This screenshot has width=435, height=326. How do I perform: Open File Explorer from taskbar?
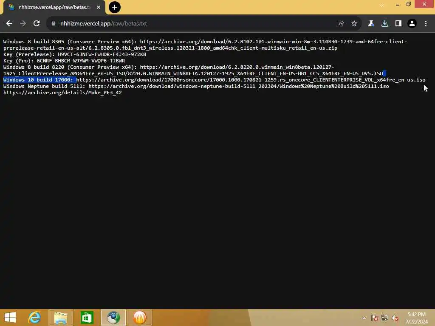[61, 318]
